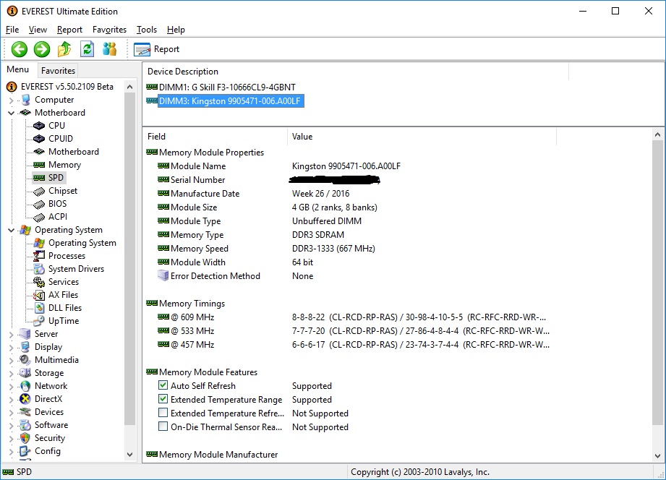
Task: Click the green Back arrow toolbar icon
Action: click(20, 49)
